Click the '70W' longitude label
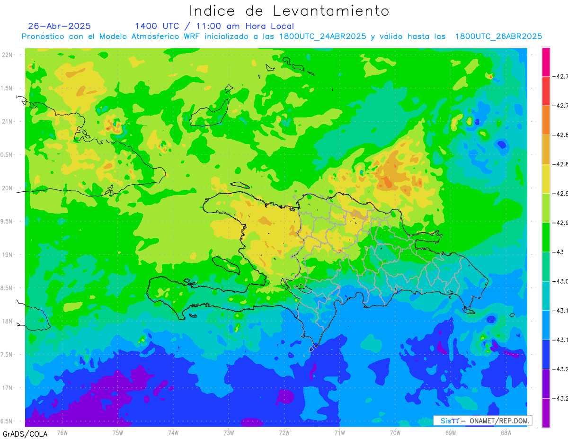Screen dimensions: 568x439 (395, 432)
